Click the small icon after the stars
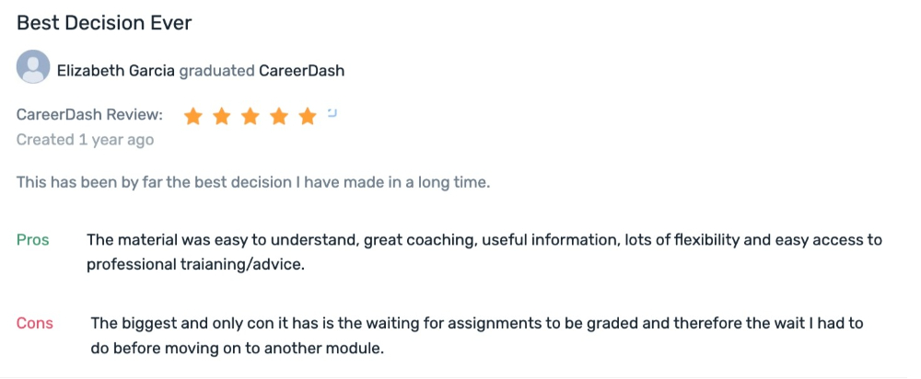This screenshot has width=921, height=379. (x=332, y=112)
